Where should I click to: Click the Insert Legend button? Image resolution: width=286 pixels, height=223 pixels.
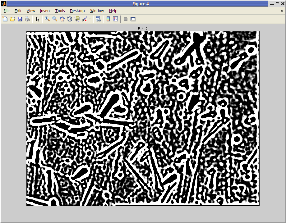(x=116, y=19)
